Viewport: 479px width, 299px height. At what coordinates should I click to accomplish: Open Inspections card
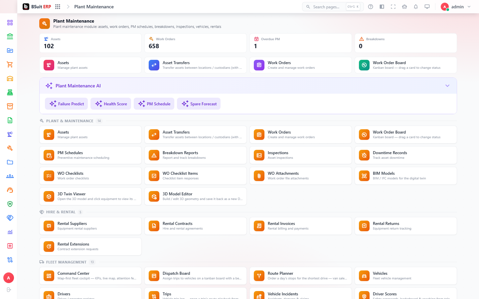coord(301,155)
